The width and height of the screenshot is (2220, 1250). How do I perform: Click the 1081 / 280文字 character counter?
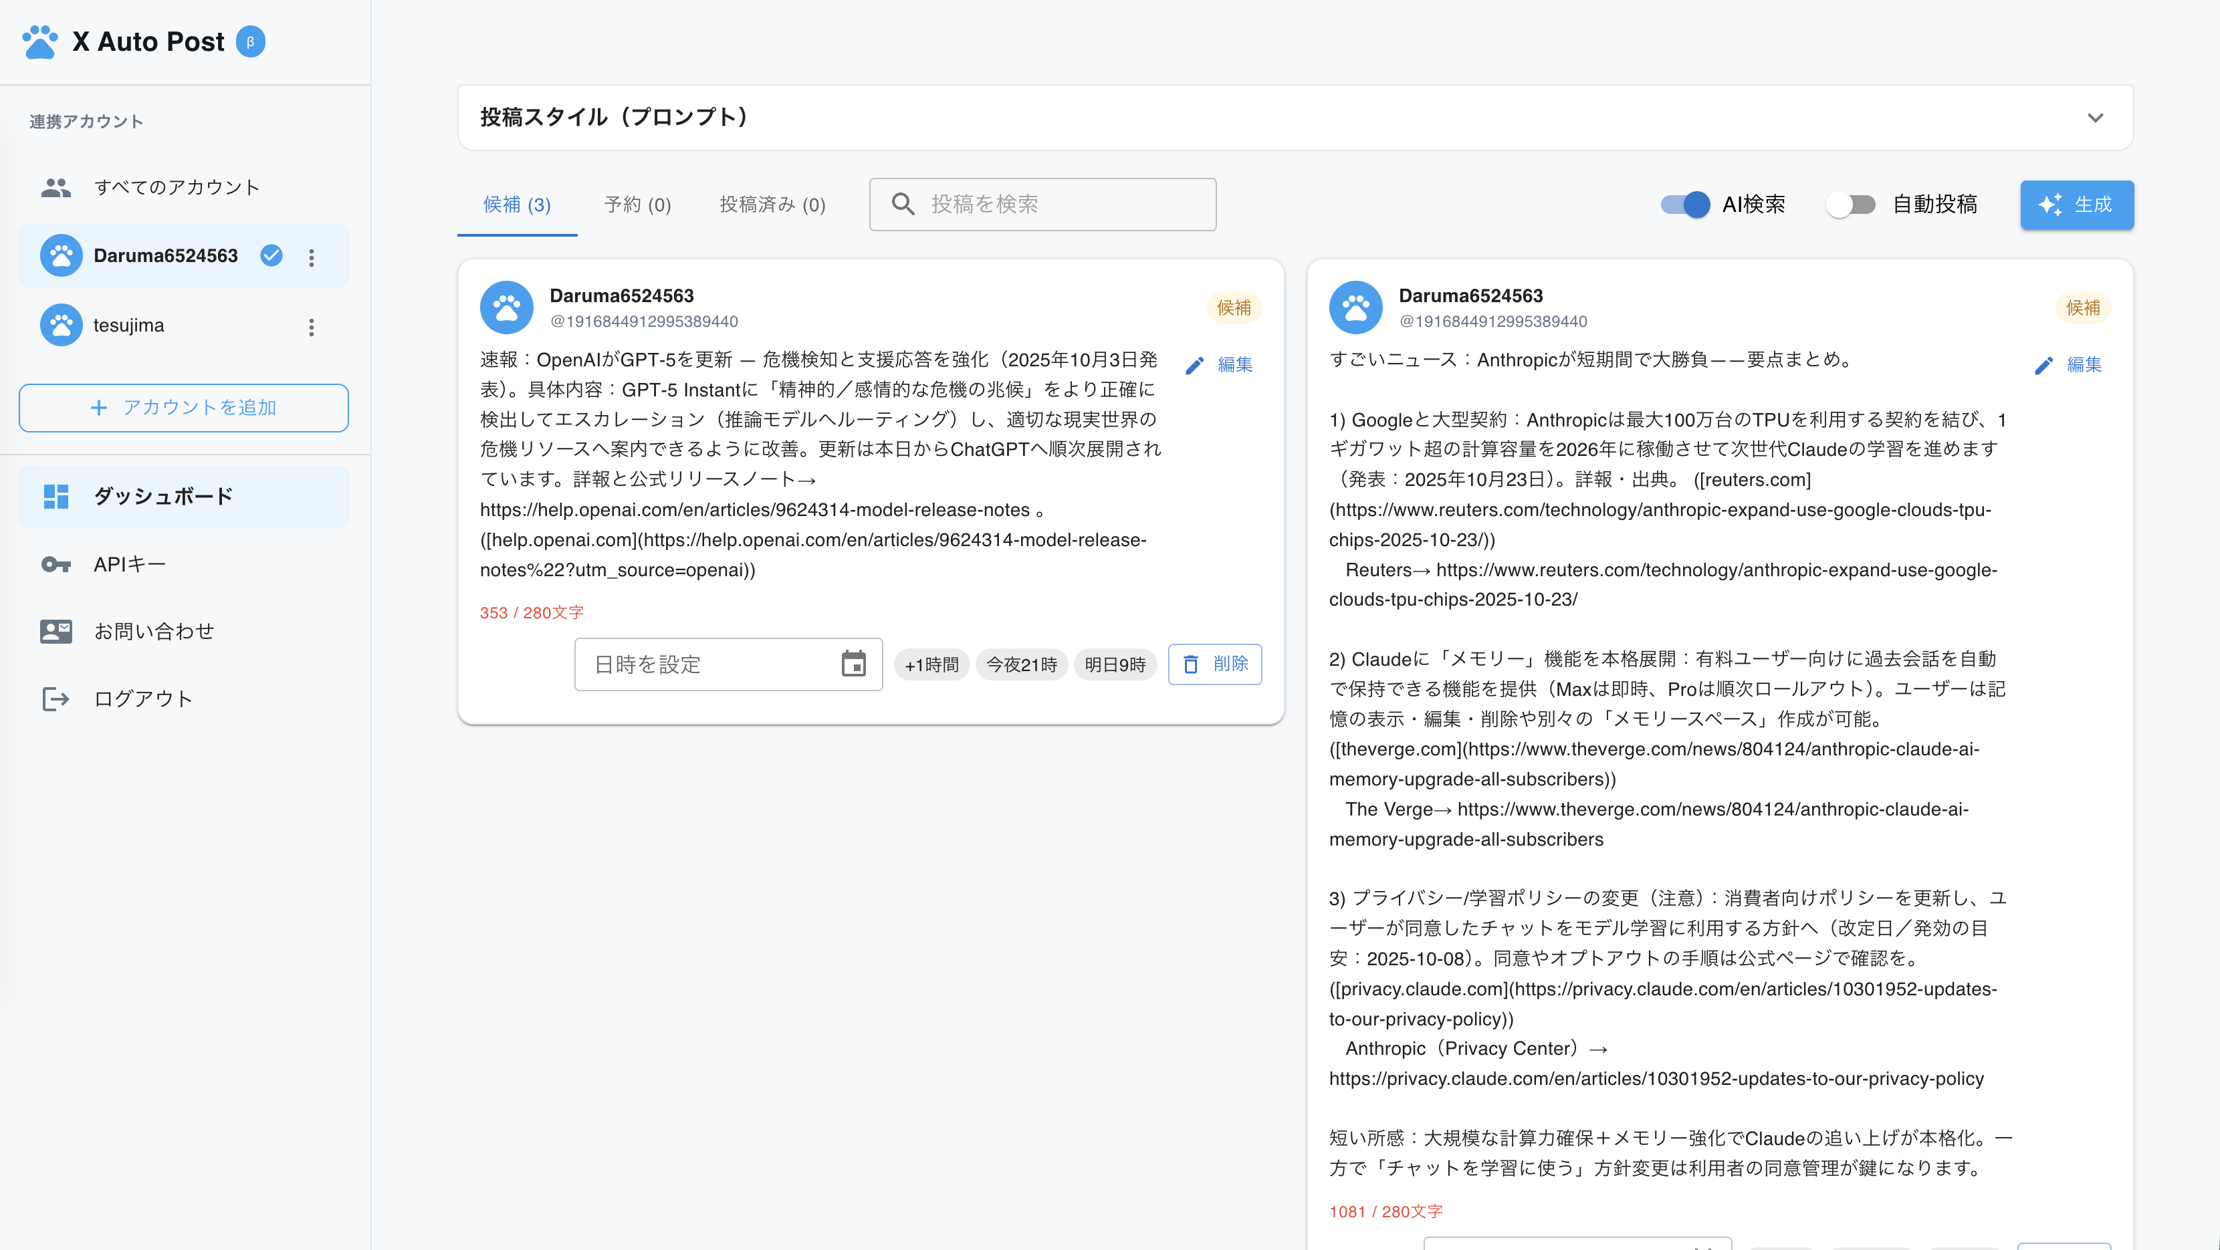point(1385,1211)
